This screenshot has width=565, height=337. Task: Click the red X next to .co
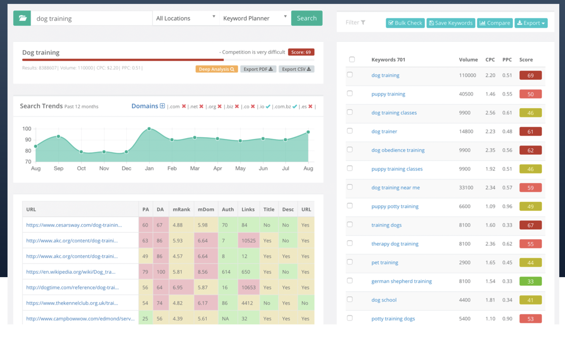click(253, 106)
